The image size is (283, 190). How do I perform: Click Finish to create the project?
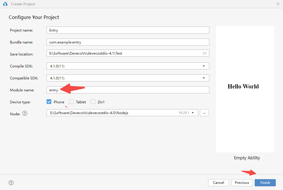265,183
